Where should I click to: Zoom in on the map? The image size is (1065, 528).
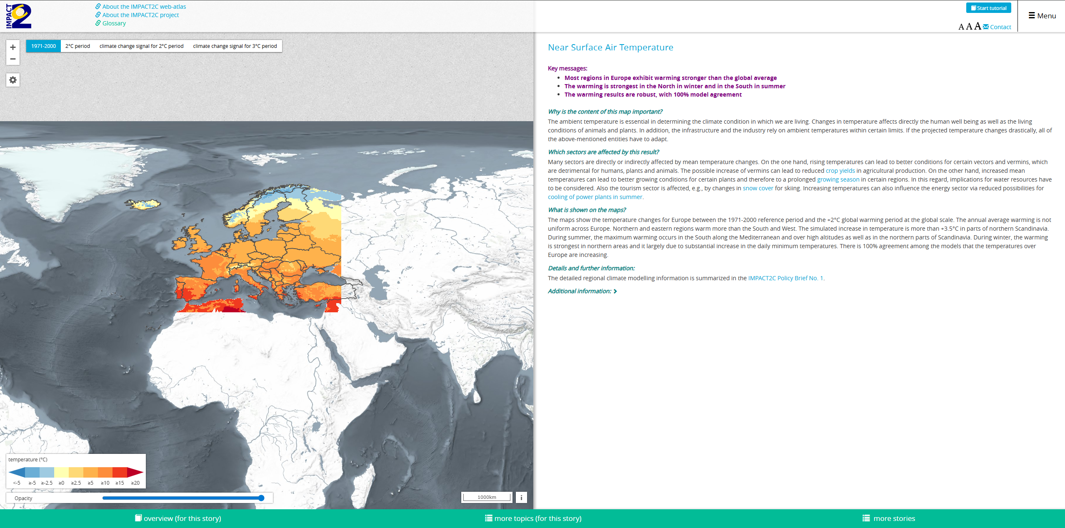pyautogui.click(x=13, y=47)
